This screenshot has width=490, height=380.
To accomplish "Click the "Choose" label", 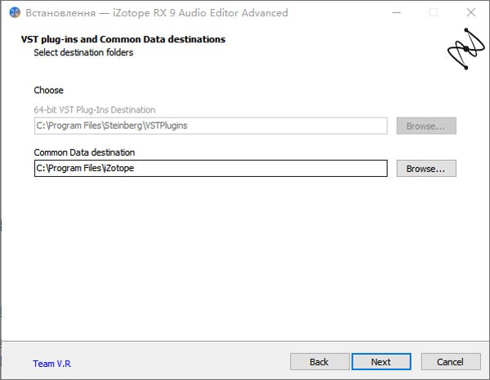I will click(x=48, y=91).
